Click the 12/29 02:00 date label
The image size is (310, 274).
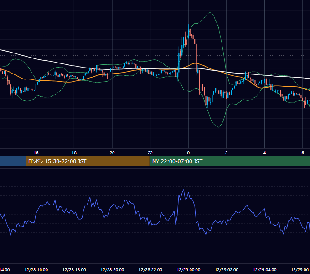(227, 270)
